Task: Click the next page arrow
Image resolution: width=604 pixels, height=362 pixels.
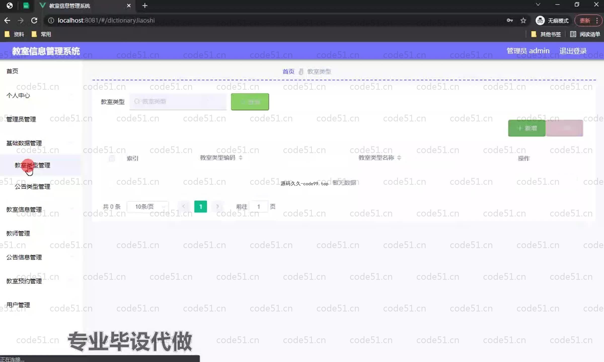Action: tap(217, 207)
